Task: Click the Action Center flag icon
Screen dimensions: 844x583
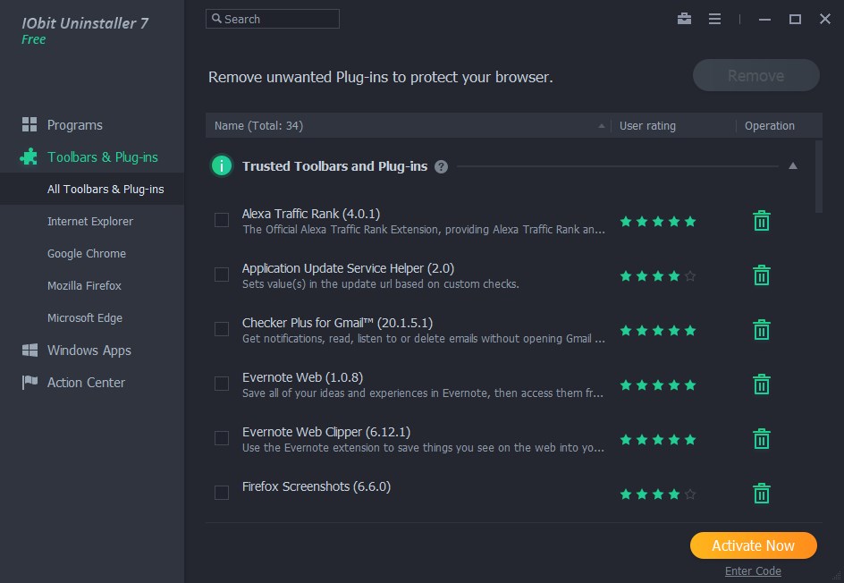Action: point(30,382)
